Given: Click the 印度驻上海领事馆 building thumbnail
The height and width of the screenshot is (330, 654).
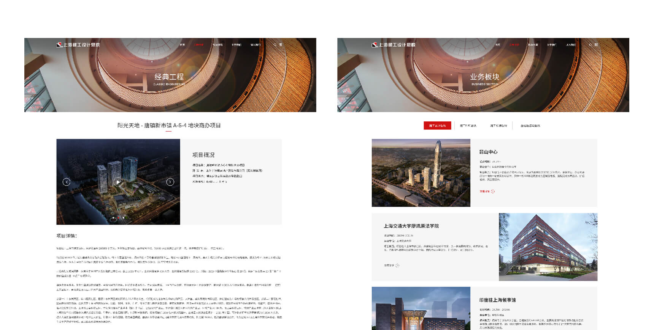Looking at the screenshot, I should [x=421, y=308].
